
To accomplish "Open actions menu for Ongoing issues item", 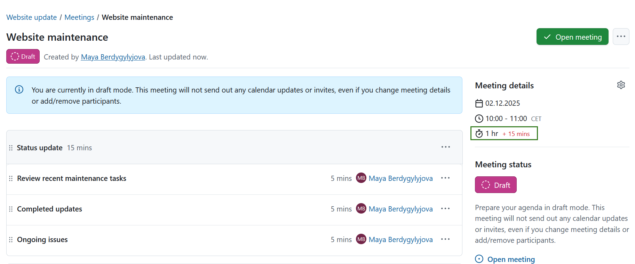I will pos(445,239).
